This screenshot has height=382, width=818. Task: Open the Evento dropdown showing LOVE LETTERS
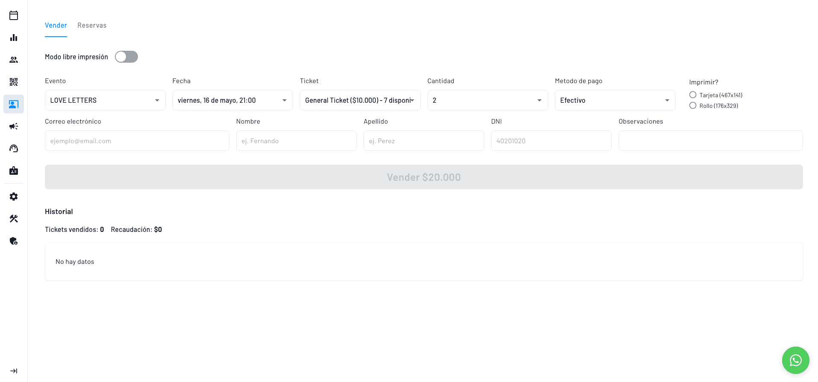(105, 100)
